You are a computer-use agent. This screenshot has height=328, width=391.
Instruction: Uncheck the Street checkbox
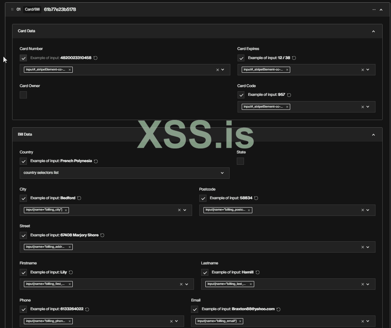pyautogui.click(x=23, y=235)
